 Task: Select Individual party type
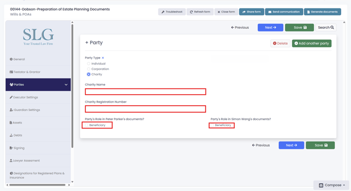[89, 64]
